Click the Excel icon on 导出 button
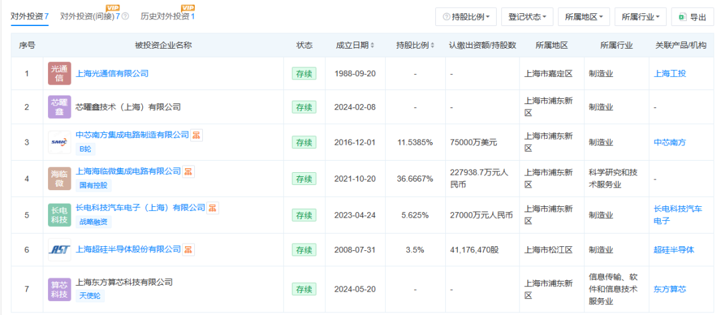This screenshot has height=315, width=721. coord(683,17)
